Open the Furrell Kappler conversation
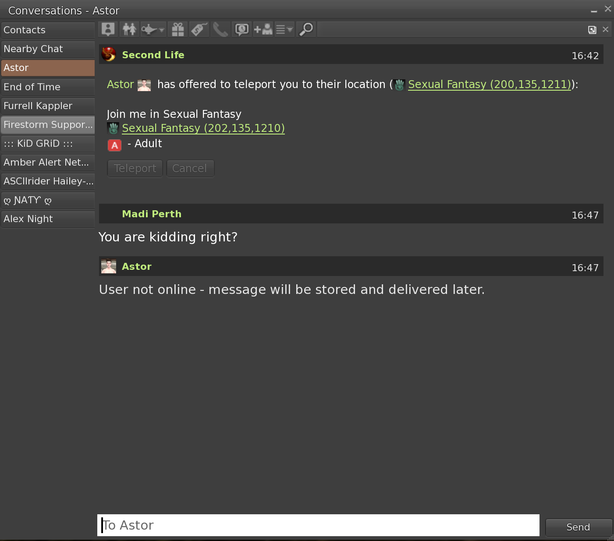This screenshot has height=541, width=614. click(48, 106)
